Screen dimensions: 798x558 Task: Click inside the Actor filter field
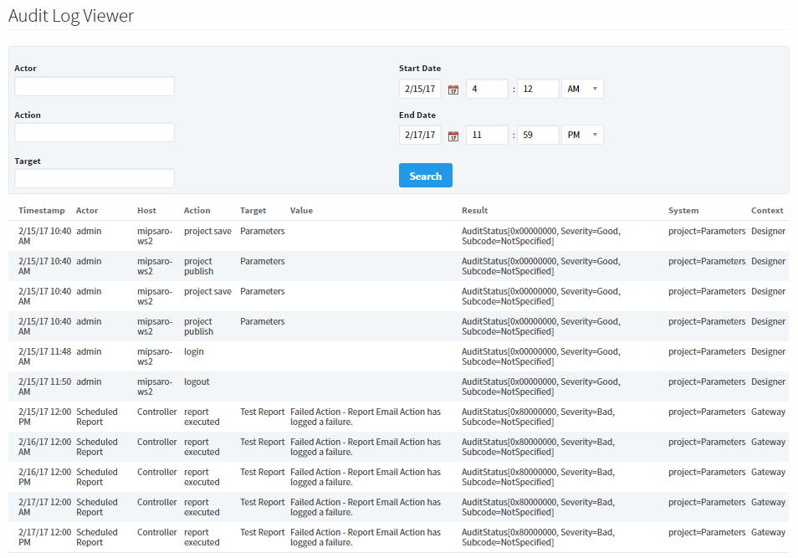click(94, 86)
